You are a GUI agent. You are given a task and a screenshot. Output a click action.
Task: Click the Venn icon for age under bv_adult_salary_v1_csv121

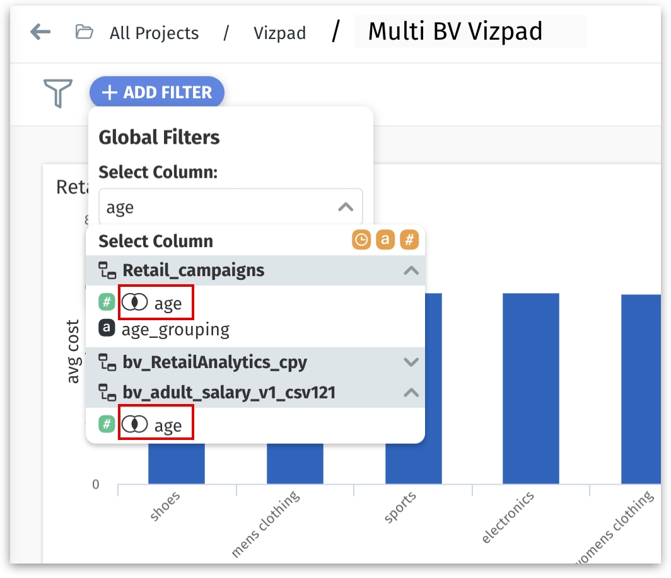(x=134, y=425)
